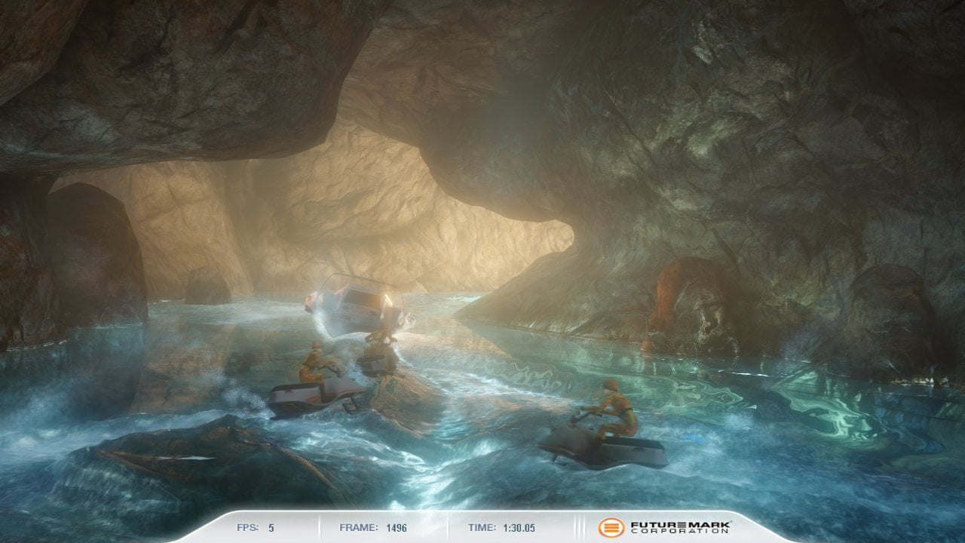This screenshot has width=965, height=543.
Task: Click the FPS label in the status bar
Action: click(247, 528)
